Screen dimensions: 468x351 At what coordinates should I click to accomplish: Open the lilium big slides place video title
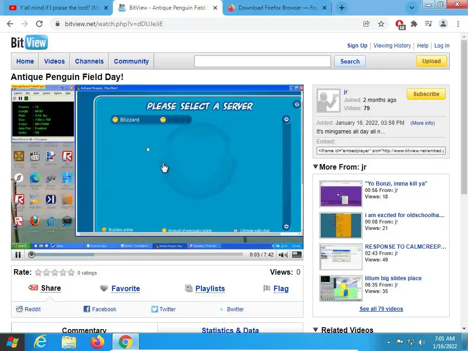click(x=393, y=278)
